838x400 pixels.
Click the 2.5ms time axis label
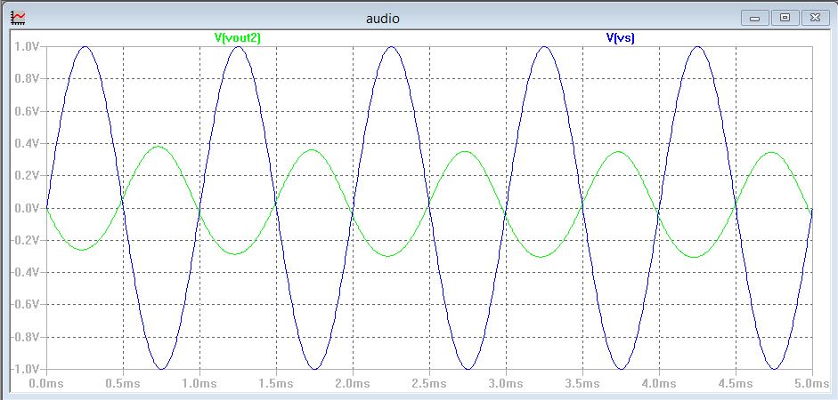(429, 383)
